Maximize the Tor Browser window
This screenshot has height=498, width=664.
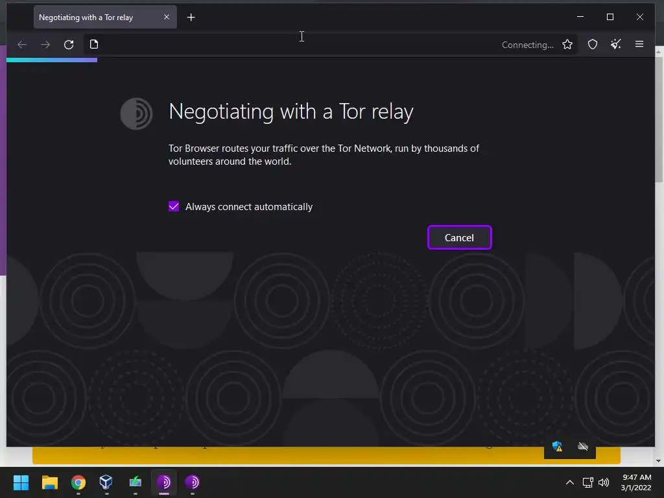[610, 17]
